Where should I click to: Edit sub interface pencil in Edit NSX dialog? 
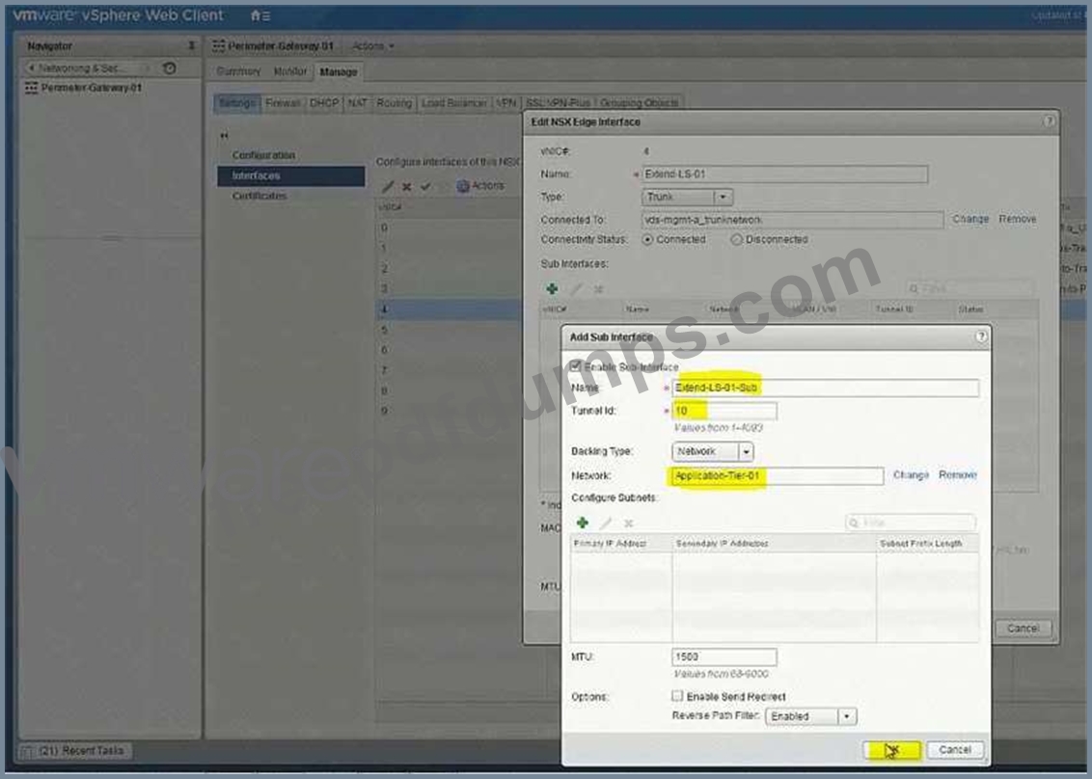point(576,289)
